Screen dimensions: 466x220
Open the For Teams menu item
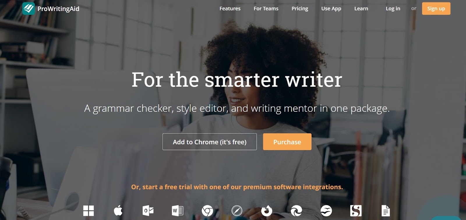point(266,8)
